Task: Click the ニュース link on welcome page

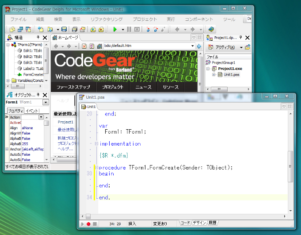Action: [143, 87]
